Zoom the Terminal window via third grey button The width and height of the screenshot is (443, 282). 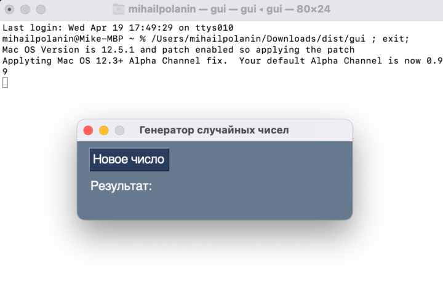click(41, 9)
